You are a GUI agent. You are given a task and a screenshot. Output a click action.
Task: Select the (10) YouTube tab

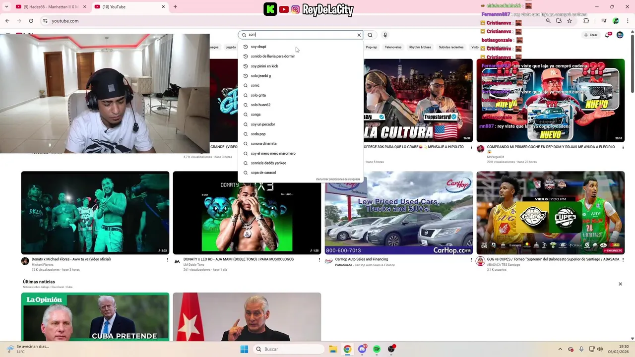pyautogui.click(x=129, y=7)
